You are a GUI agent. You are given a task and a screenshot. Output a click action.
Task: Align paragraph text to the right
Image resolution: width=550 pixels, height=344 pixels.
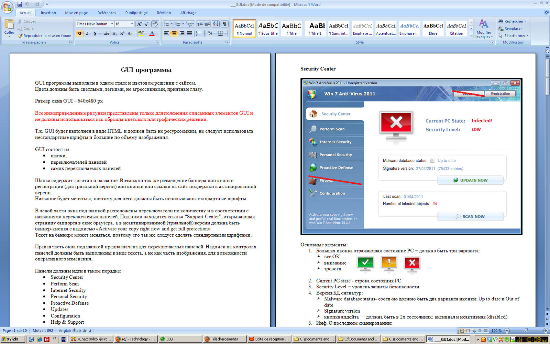pyautogui.click(x=182, y=33)
